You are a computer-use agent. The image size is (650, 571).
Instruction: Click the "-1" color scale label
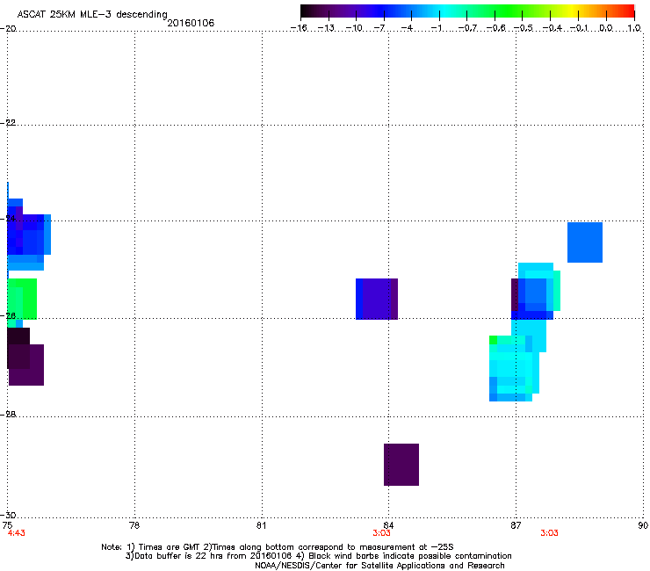click(436, 28)
